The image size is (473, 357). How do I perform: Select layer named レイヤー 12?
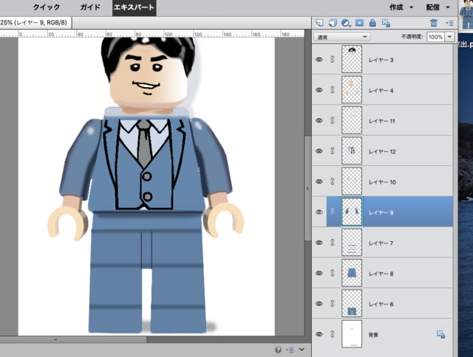tap(382, 151)
